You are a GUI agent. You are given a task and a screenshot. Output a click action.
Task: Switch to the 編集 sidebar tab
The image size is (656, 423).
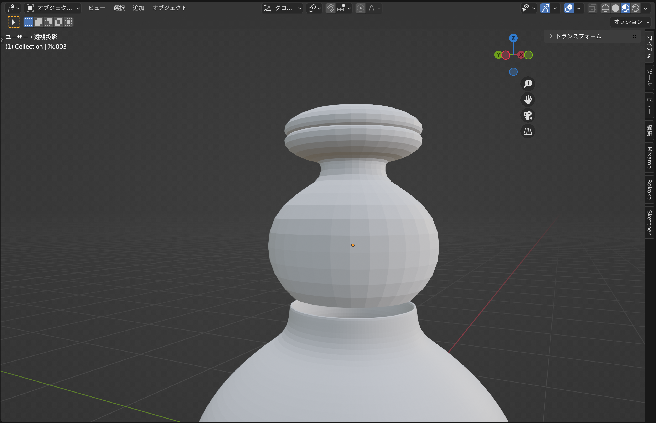point(649,130)
